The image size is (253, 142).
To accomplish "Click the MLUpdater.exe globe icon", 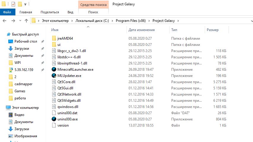I will click(x=54, y=75).
